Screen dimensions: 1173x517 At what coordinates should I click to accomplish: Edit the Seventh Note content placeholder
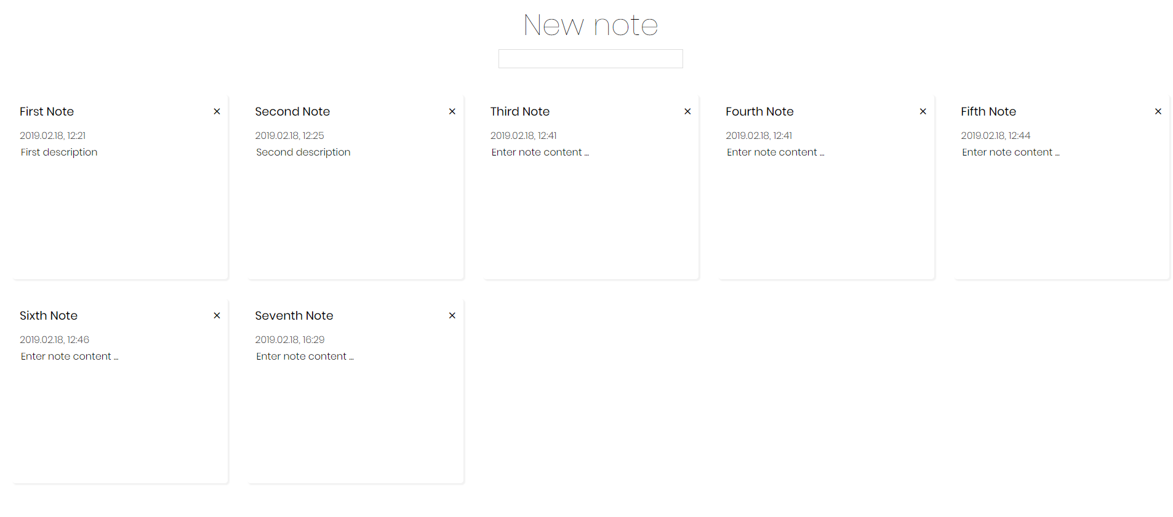tap(305, 356)
